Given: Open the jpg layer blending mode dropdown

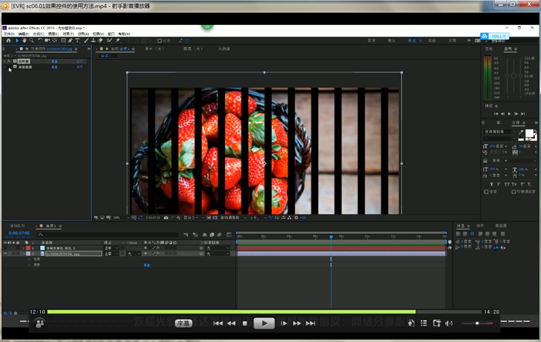Looking at the screenshot, I should pyautogui.click(x=111, y=254).
